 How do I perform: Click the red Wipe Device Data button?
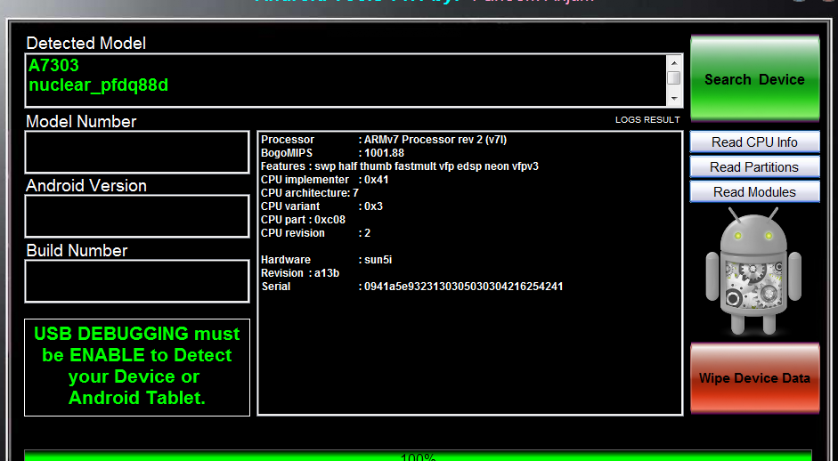pos(754,378)
